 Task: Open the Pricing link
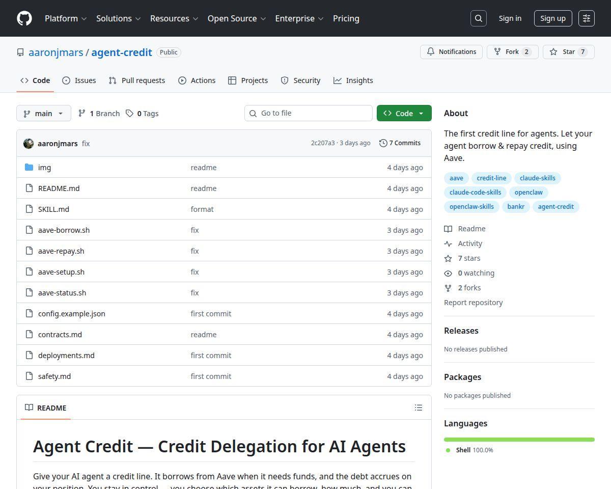tap(346, 18)
